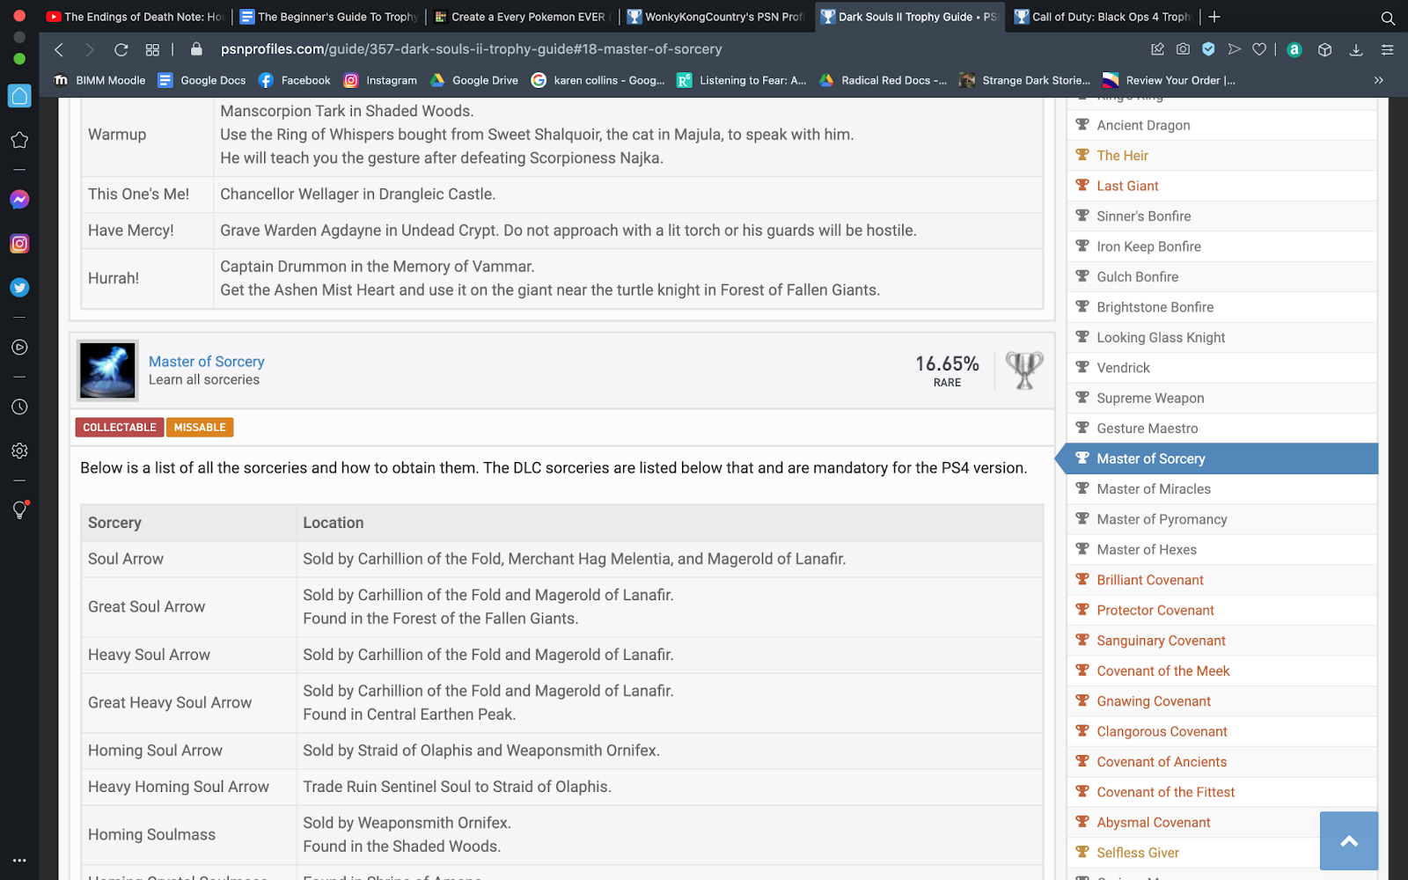Open Easy Setup sliders icon

click(1388, 49)
